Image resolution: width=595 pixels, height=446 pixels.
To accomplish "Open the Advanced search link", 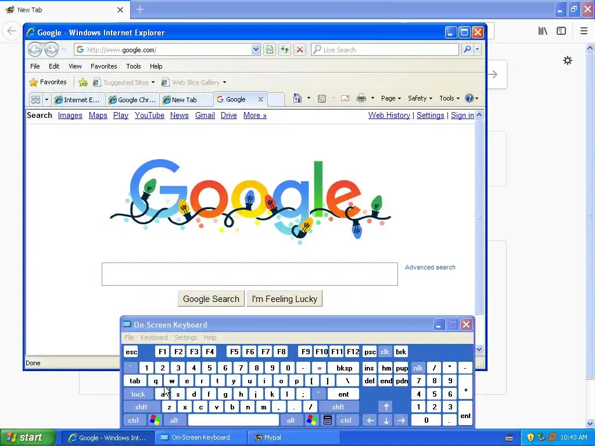I will click(430, 267).
